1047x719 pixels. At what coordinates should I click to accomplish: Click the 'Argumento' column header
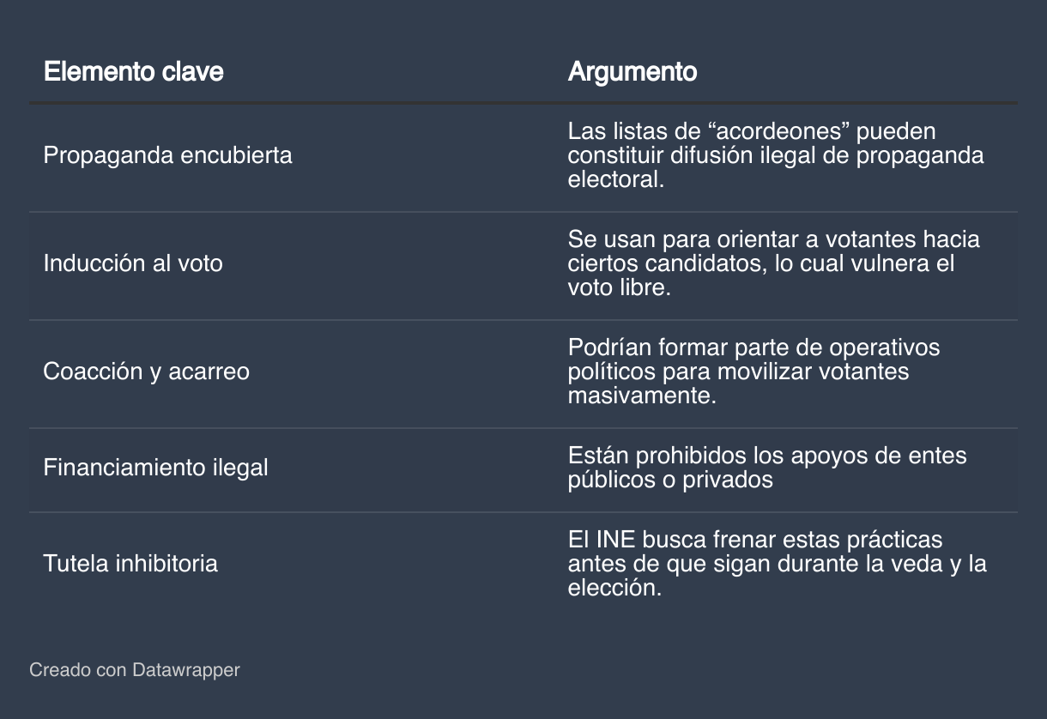coord(632,71)
